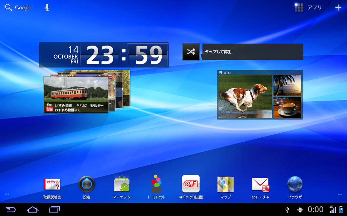Image resolution: width=347 pixels, height=216 pixels.
Task: Open the coffee cup photo
Action: pos(287,108)
